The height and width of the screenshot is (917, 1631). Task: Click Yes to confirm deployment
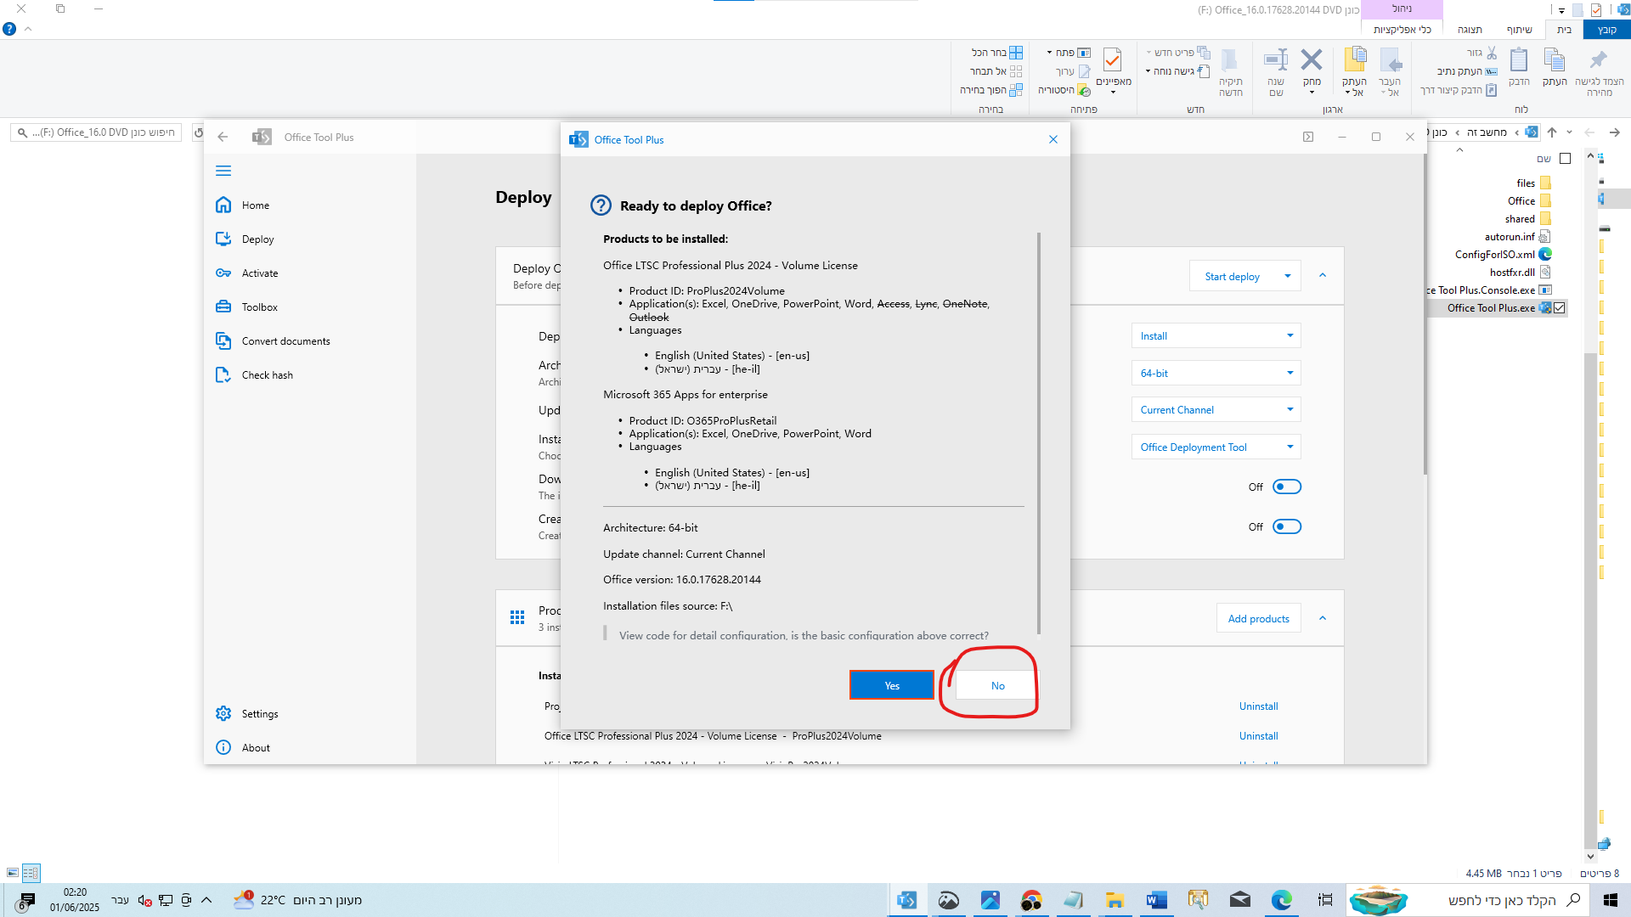[892, 685]
